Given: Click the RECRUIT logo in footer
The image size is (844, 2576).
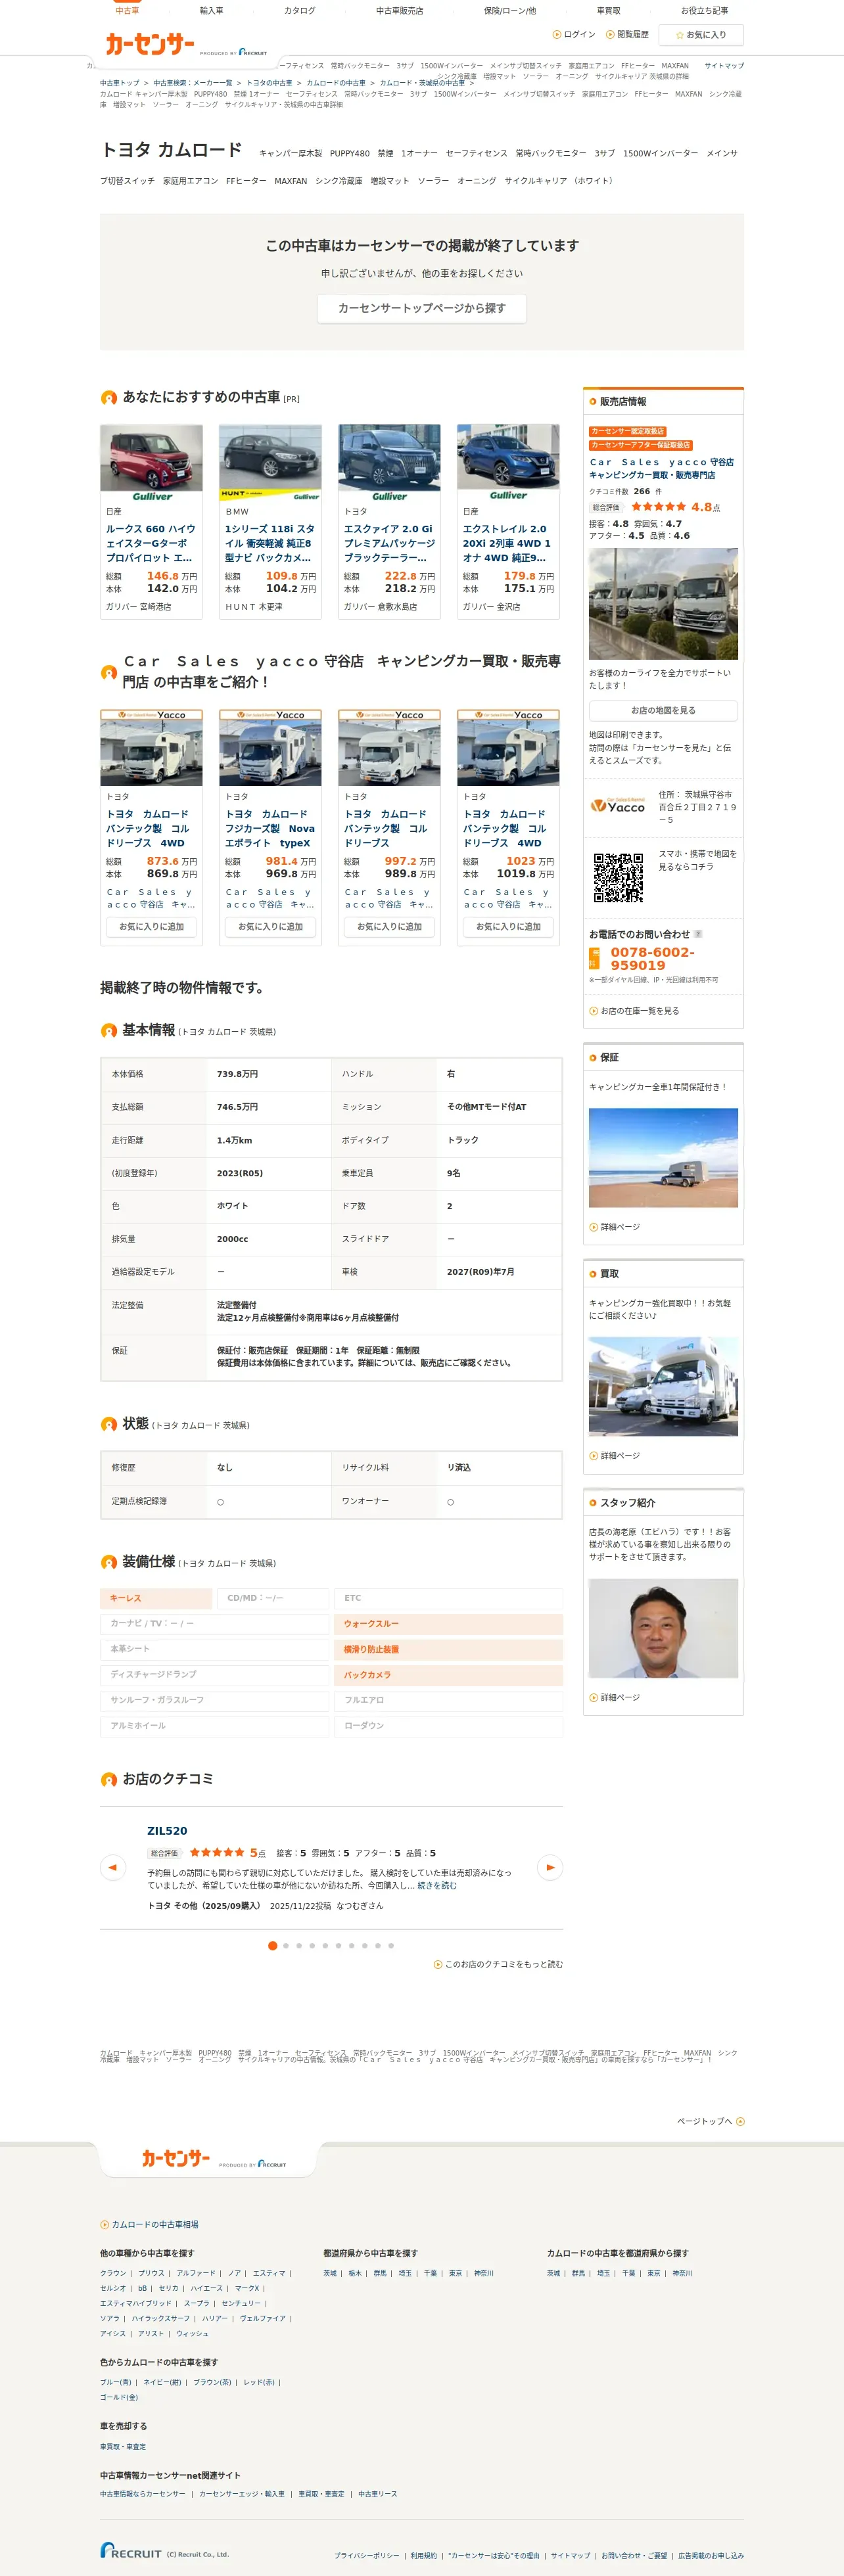Looking at the screenshot, I should tap(131, 2550).
